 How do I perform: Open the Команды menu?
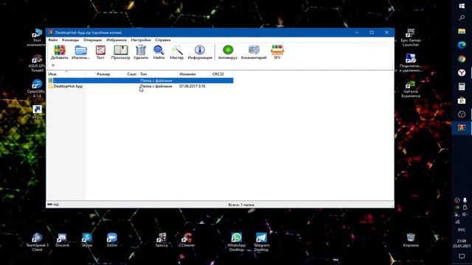tap(71, 40)
